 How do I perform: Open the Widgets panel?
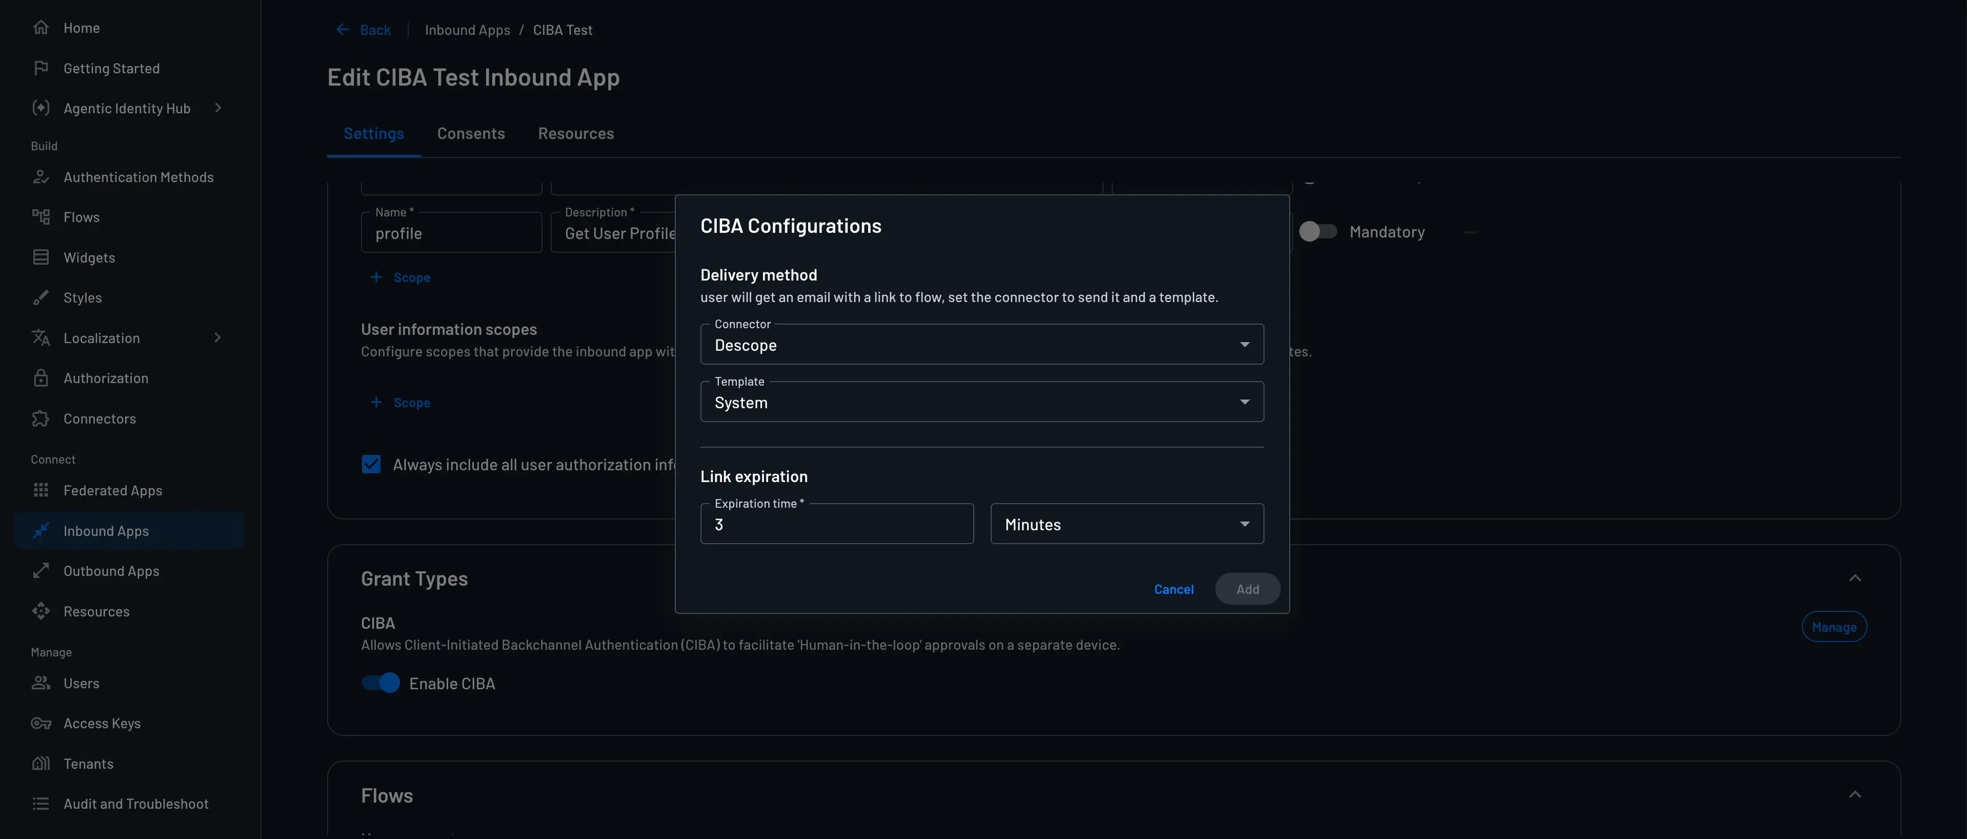point(89,257)
